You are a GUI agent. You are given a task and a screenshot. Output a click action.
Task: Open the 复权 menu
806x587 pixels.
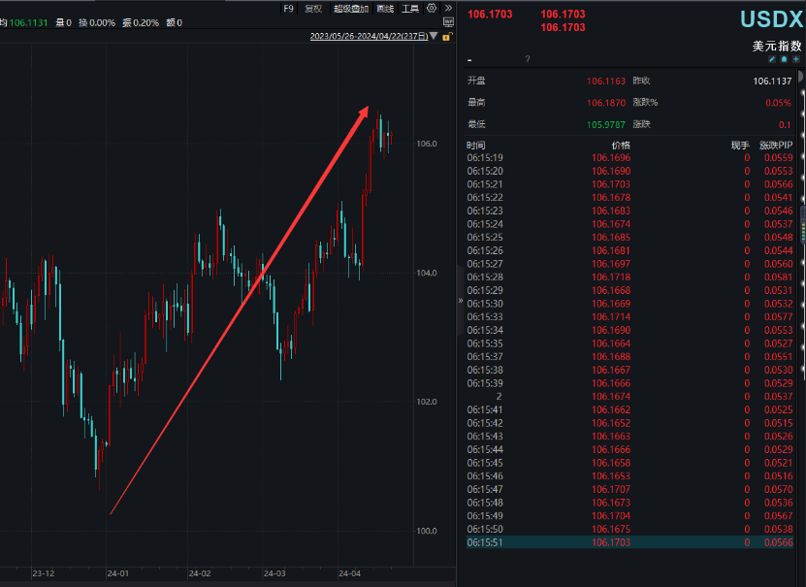tap(313, 8)
